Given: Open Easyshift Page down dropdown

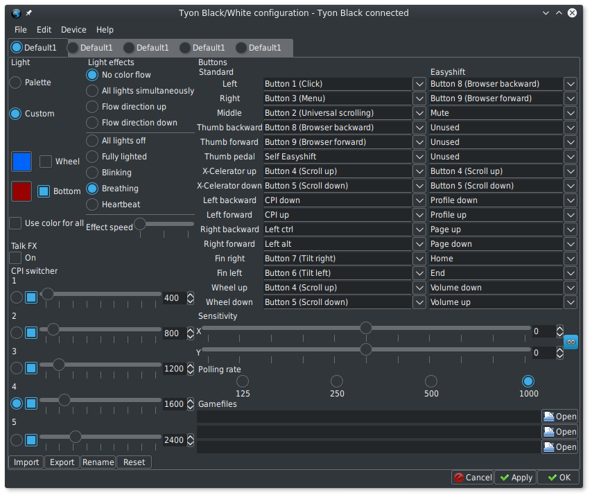Looking at the screenshot, I should click(x=571, y=244).
